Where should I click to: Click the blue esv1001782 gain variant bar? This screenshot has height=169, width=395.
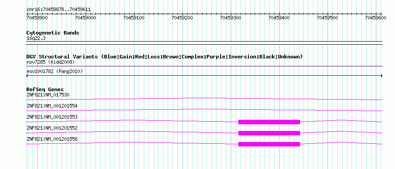[204, 75]
